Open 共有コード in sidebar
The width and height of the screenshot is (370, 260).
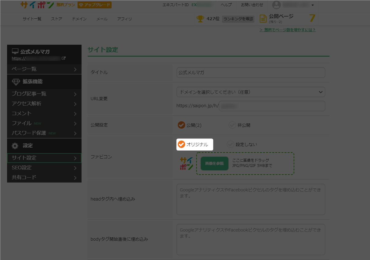click(x=44, y=178)
